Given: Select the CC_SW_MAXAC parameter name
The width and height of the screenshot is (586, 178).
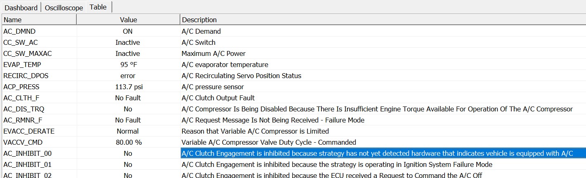Looking at the screenshot, I should pyautogui.click(x=28, y=53).
